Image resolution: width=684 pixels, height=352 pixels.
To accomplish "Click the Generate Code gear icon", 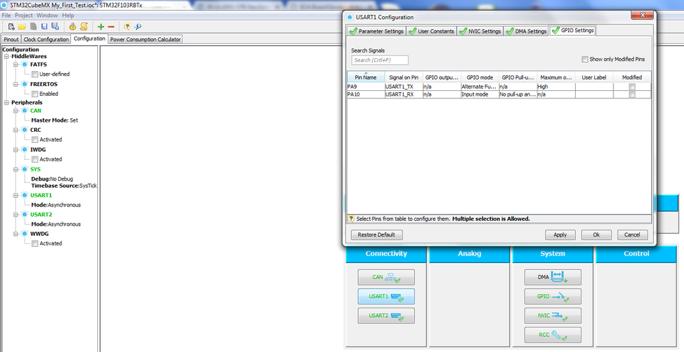I will tap(73, 26).
